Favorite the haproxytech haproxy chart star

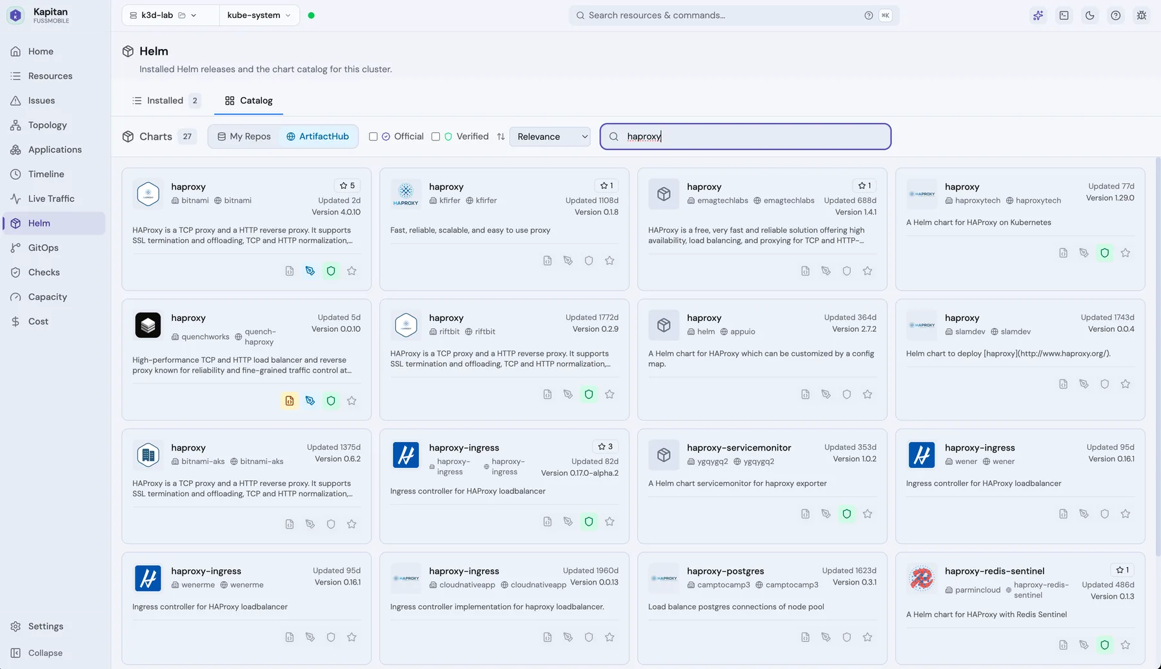1126,253
